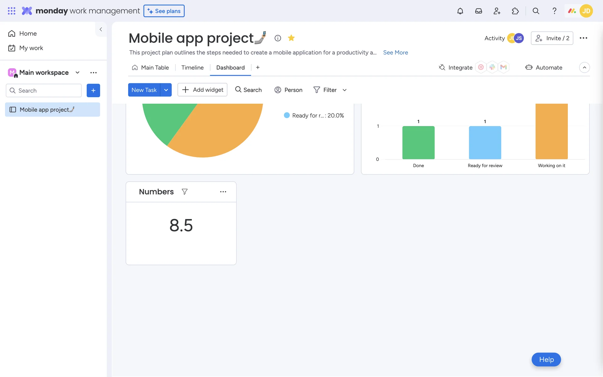Click the See More description link
Viewport: 603px width, 377px height.
[x=395, y=52]
